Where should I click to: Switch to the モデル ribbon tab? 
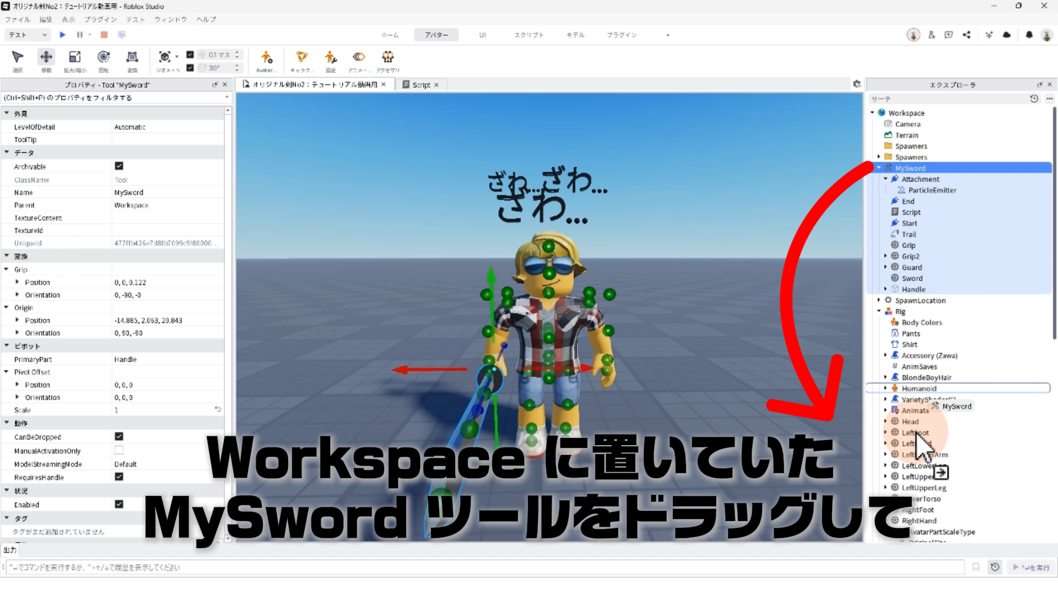[x=575, y=35]
